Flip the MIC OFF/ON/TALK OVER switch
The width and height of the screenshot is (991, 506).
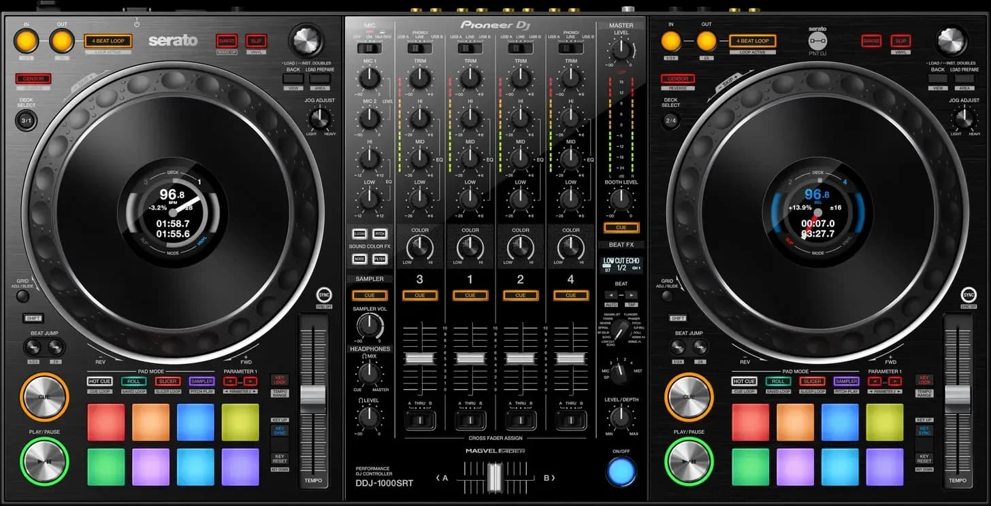[370, 48]
